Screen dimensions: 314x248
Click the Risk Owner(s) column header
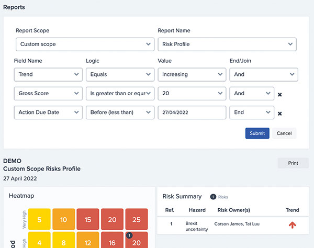coord(234,210)
